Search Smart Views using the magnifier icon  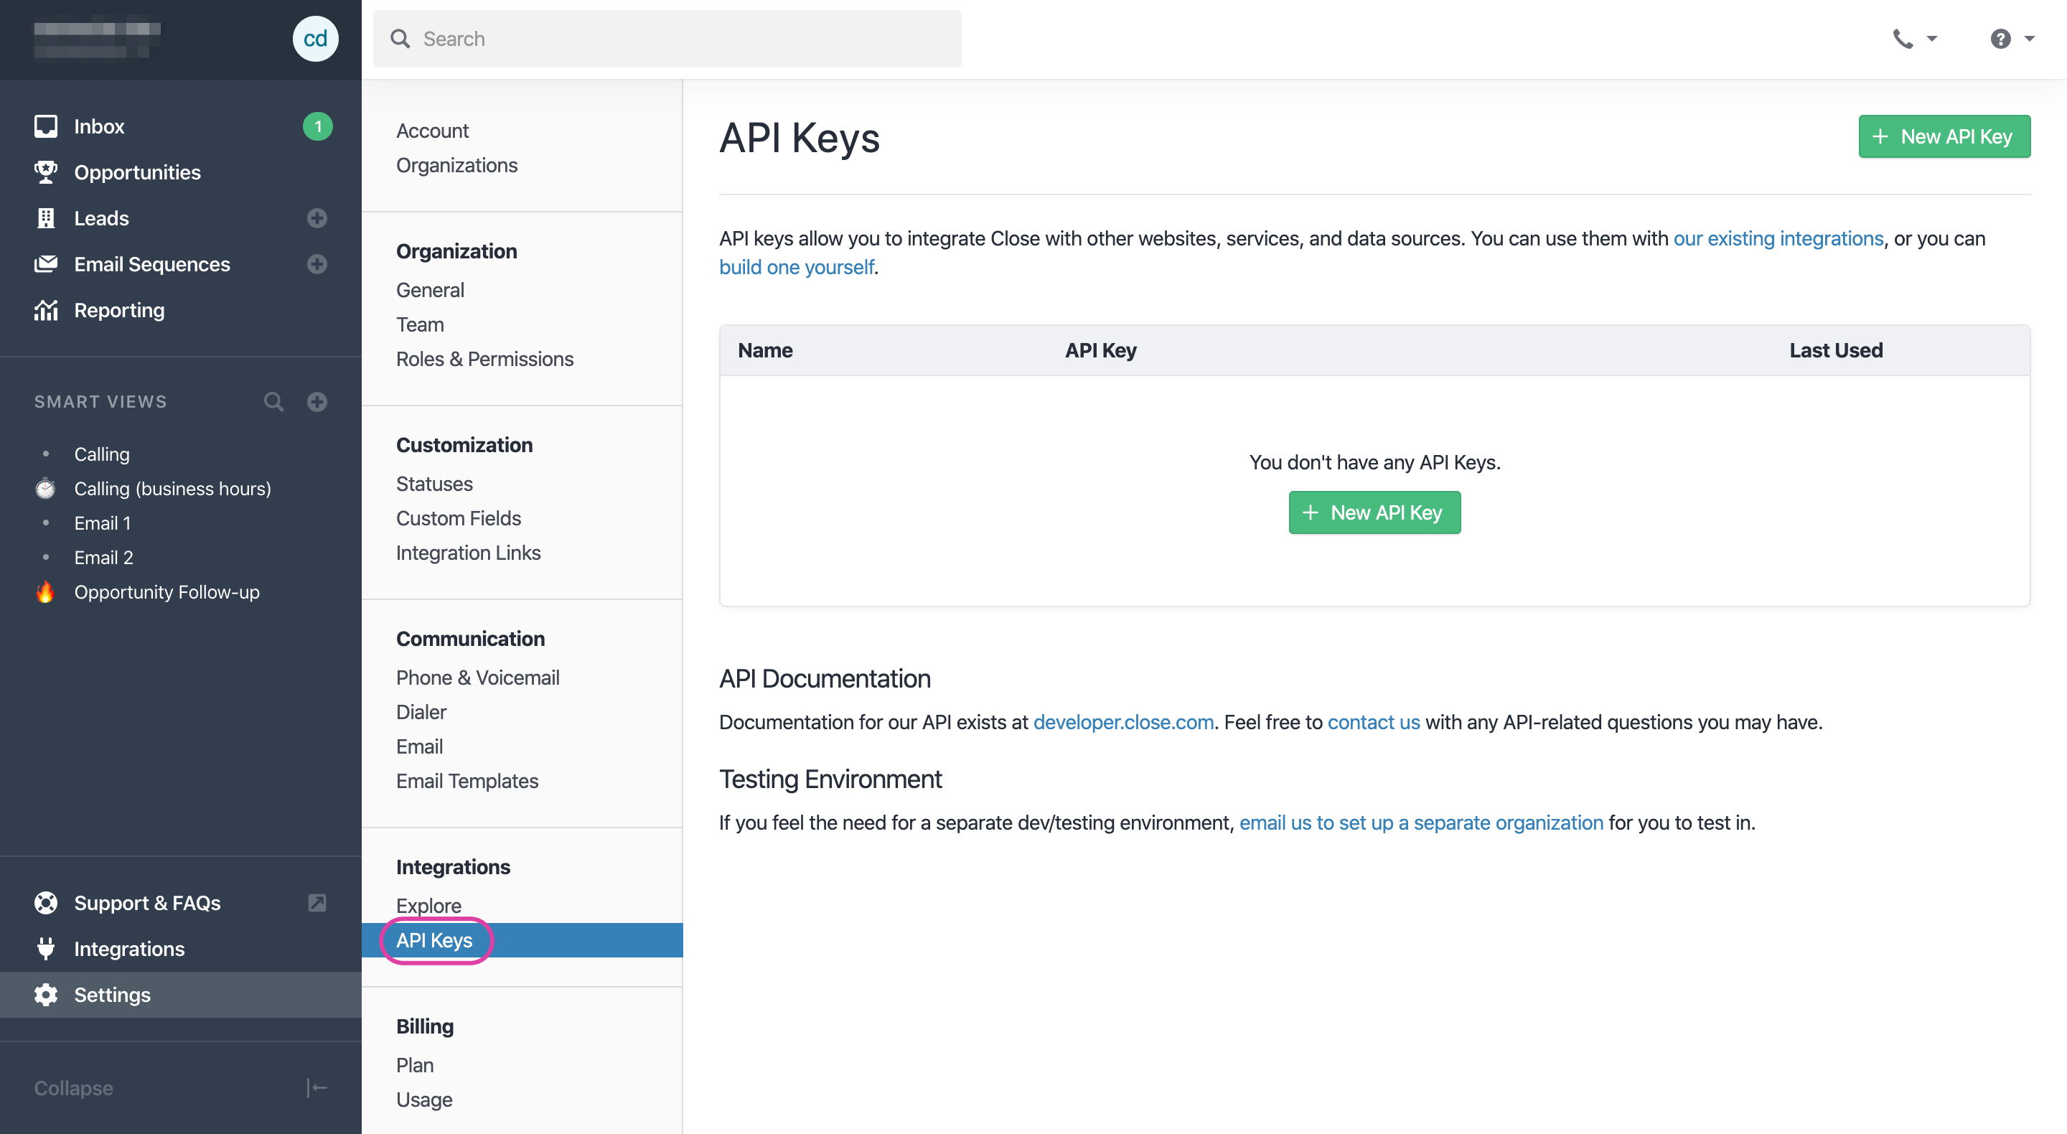coord(273,401)
